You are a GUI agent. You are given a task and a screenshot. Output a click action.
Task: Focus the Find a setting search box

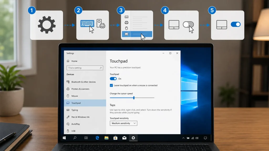click(85, 68)
